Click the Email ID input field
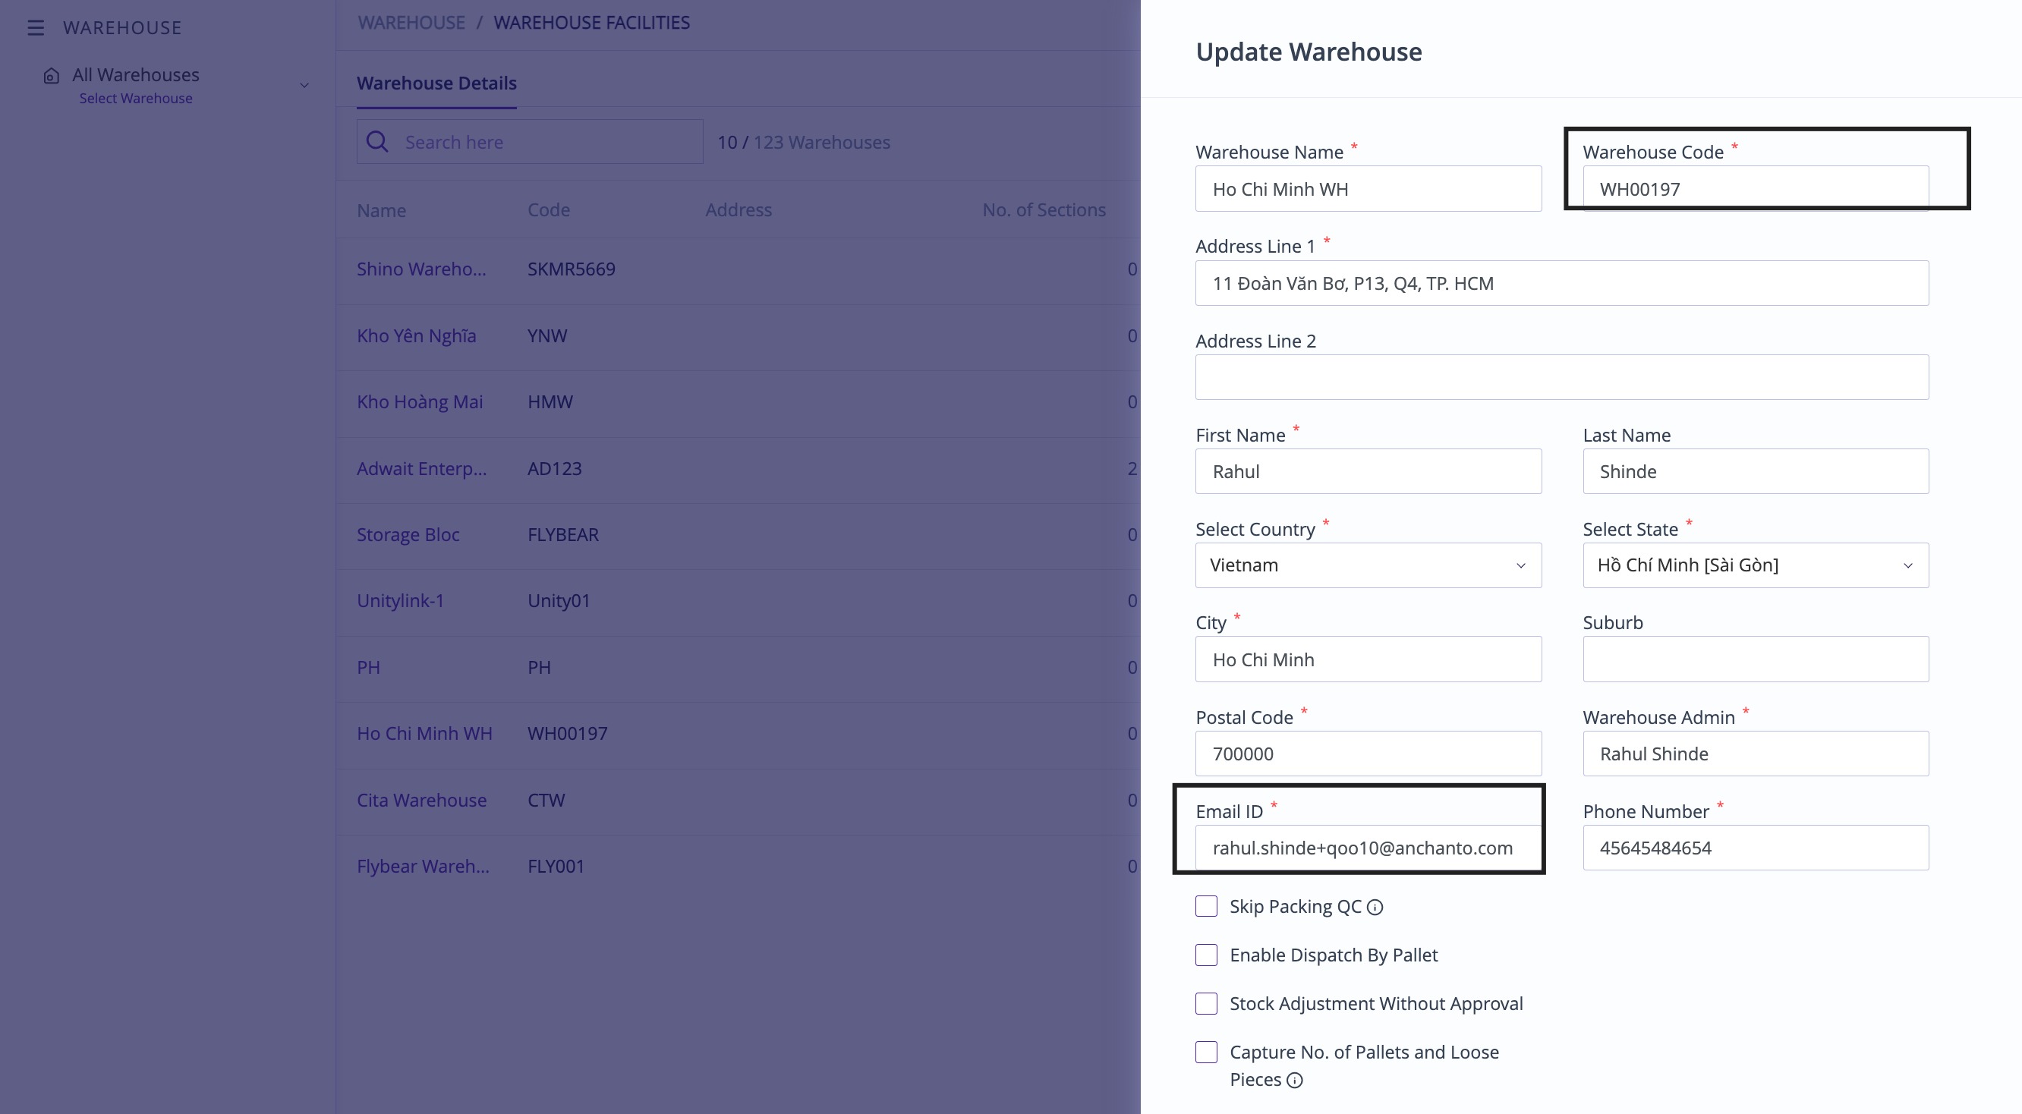Screen dimensions: 2022x1114 coord(1368,848)
